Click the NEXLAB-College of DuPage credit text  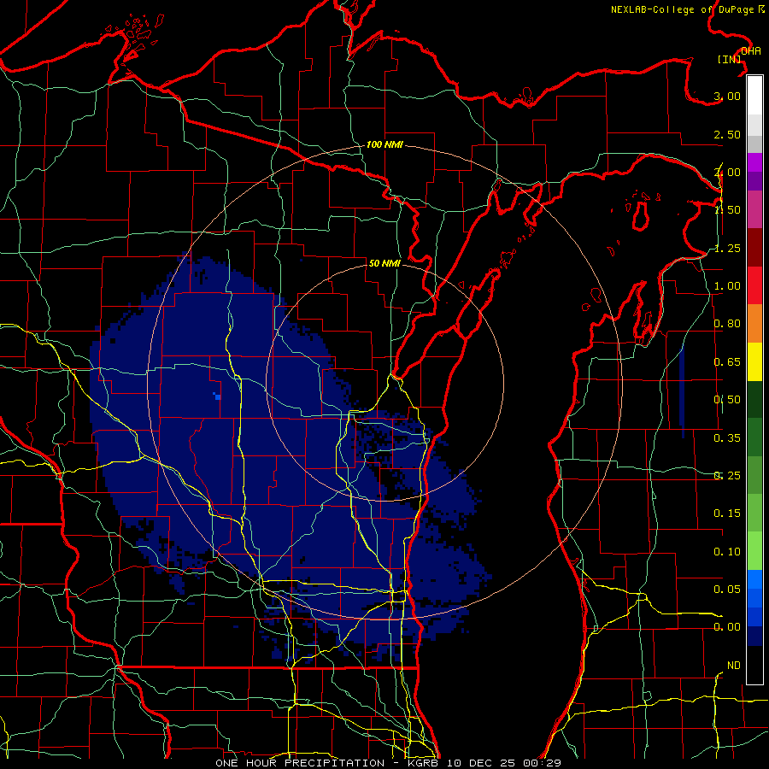point(687,9)
